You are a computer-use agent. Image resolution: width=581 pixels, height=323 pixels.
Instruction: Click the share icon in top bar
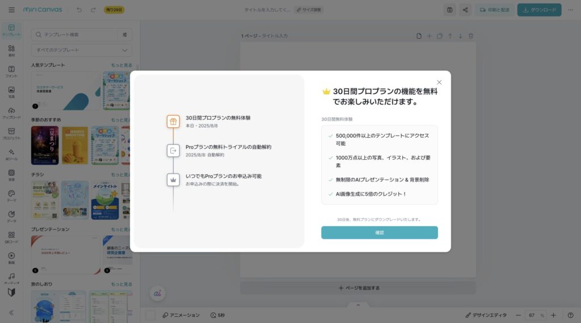coord(465,10)
